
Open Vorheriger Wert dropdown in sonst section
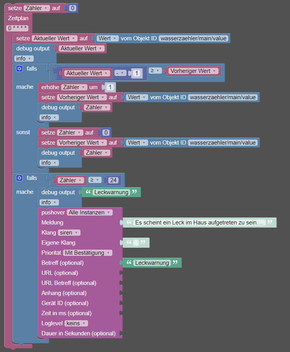click(x=82, y=143)
